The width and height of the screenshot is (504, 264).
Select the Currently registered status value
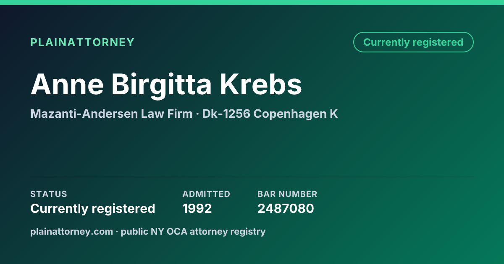[93, 208]
